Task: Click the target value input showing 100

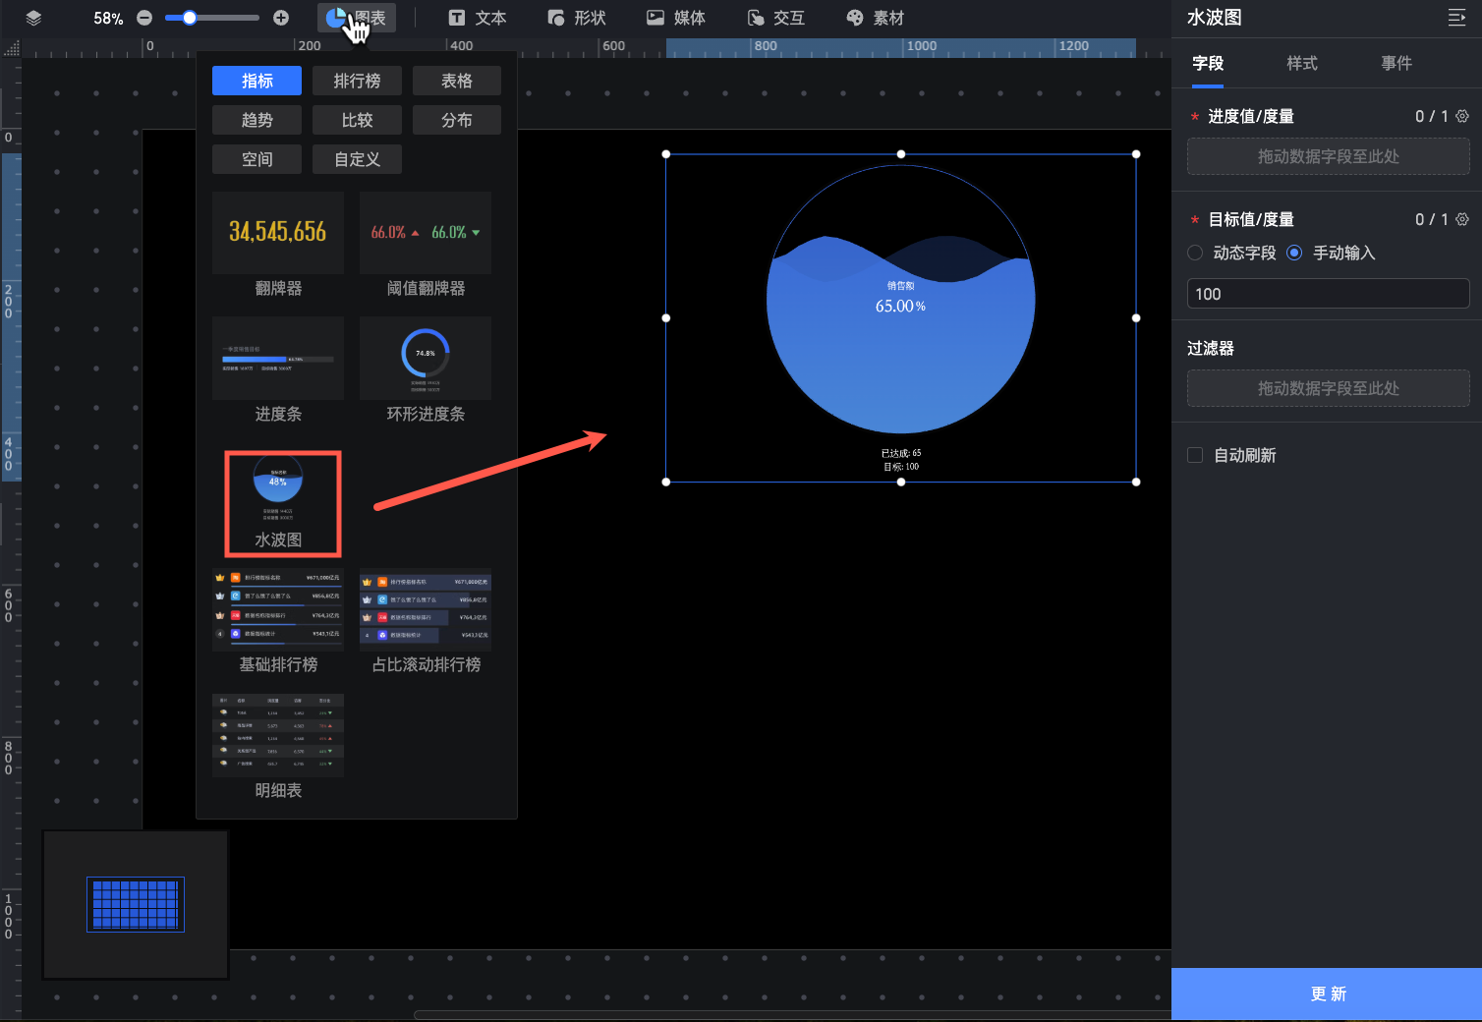Action: pyautogui.click(x=1329, y=294)
